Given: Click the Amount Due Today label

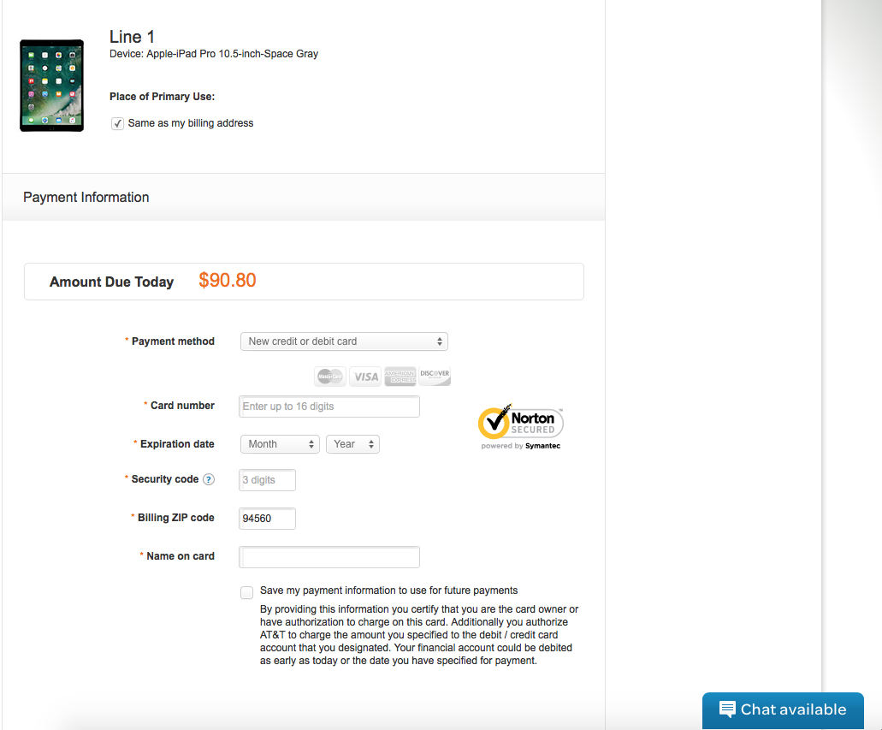Looking at the screenshot, I should pos(111,282).
